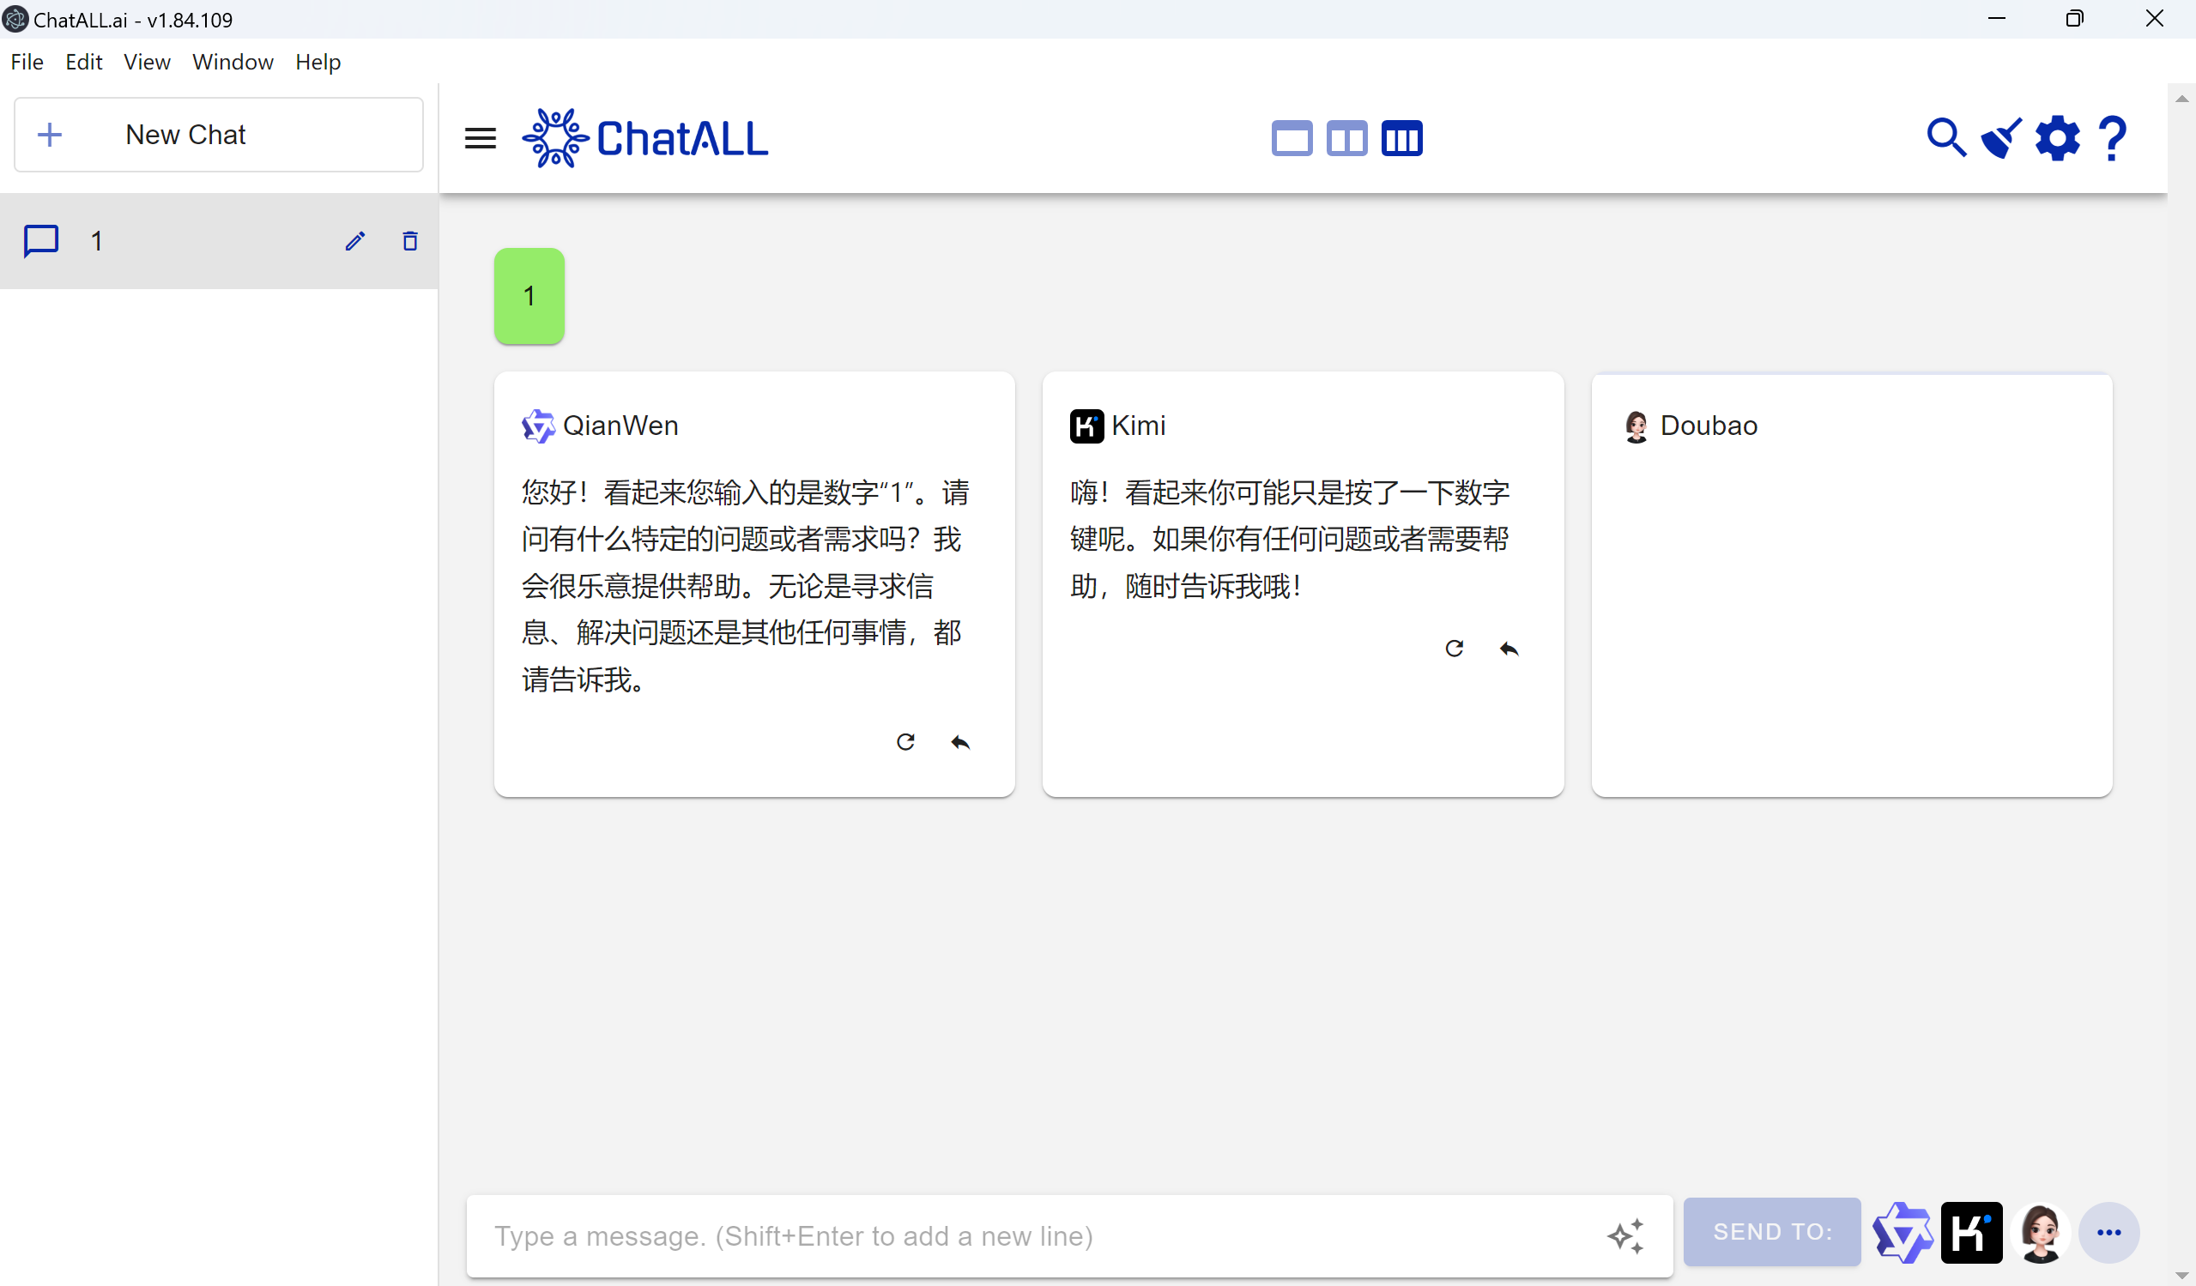Toggle Doubao avatar in the send bar
Image resolution: width=2196 pixels, height=1286 pixels.
pyautogui.click(x=2041, y=1232)
